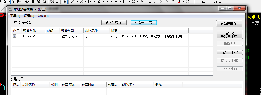Screen dimensions: 261x95
Task: Open the 帮助(H) menu
Action: 43,16
